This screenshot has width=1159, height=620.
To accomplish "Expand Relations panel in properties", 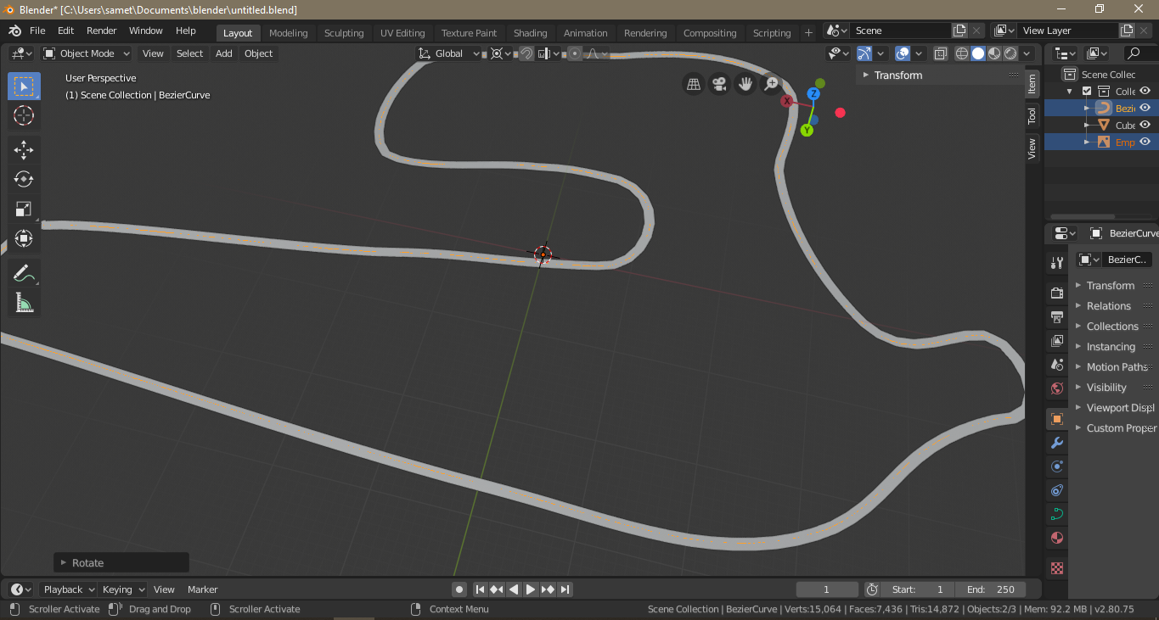I will [x=1108, y=306].
